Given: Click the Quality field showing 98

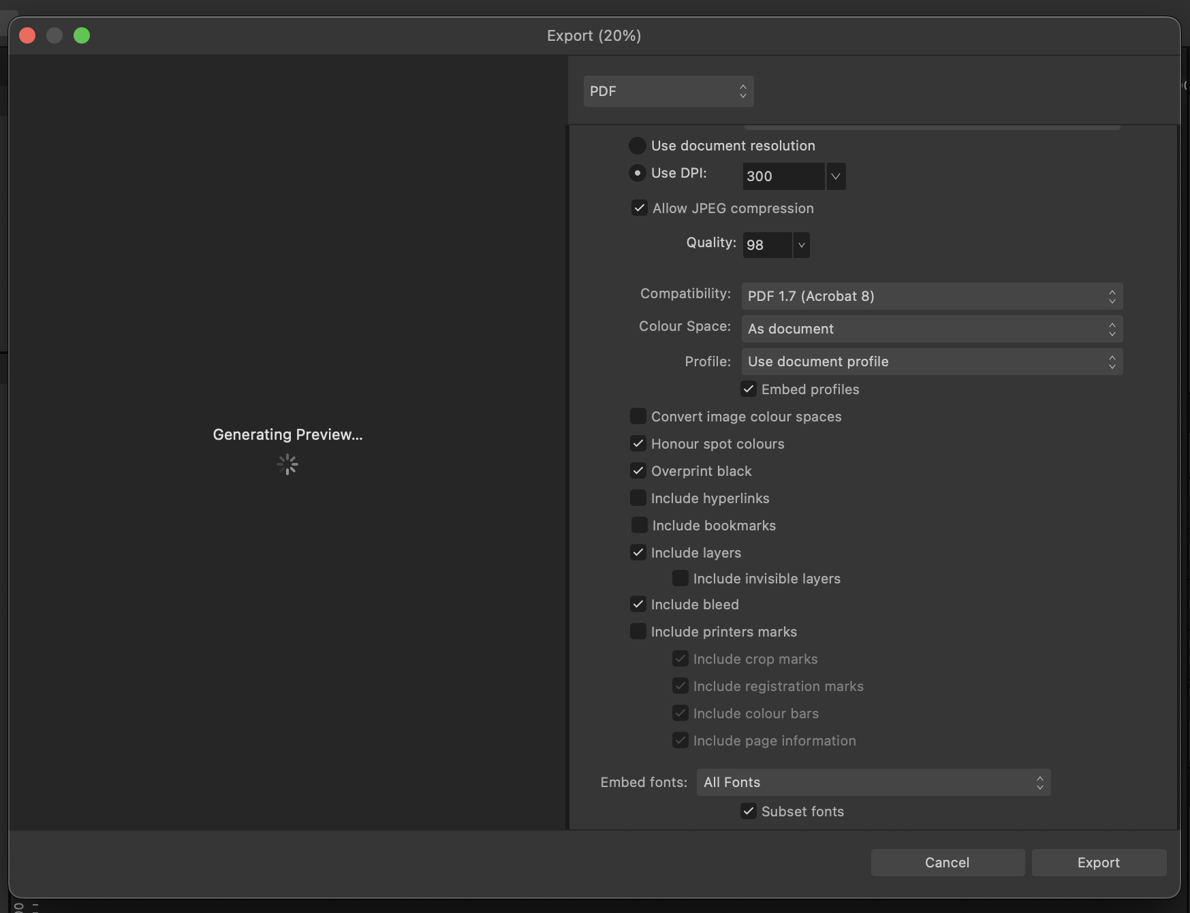Looking at the screenshot, I should 767,245.
